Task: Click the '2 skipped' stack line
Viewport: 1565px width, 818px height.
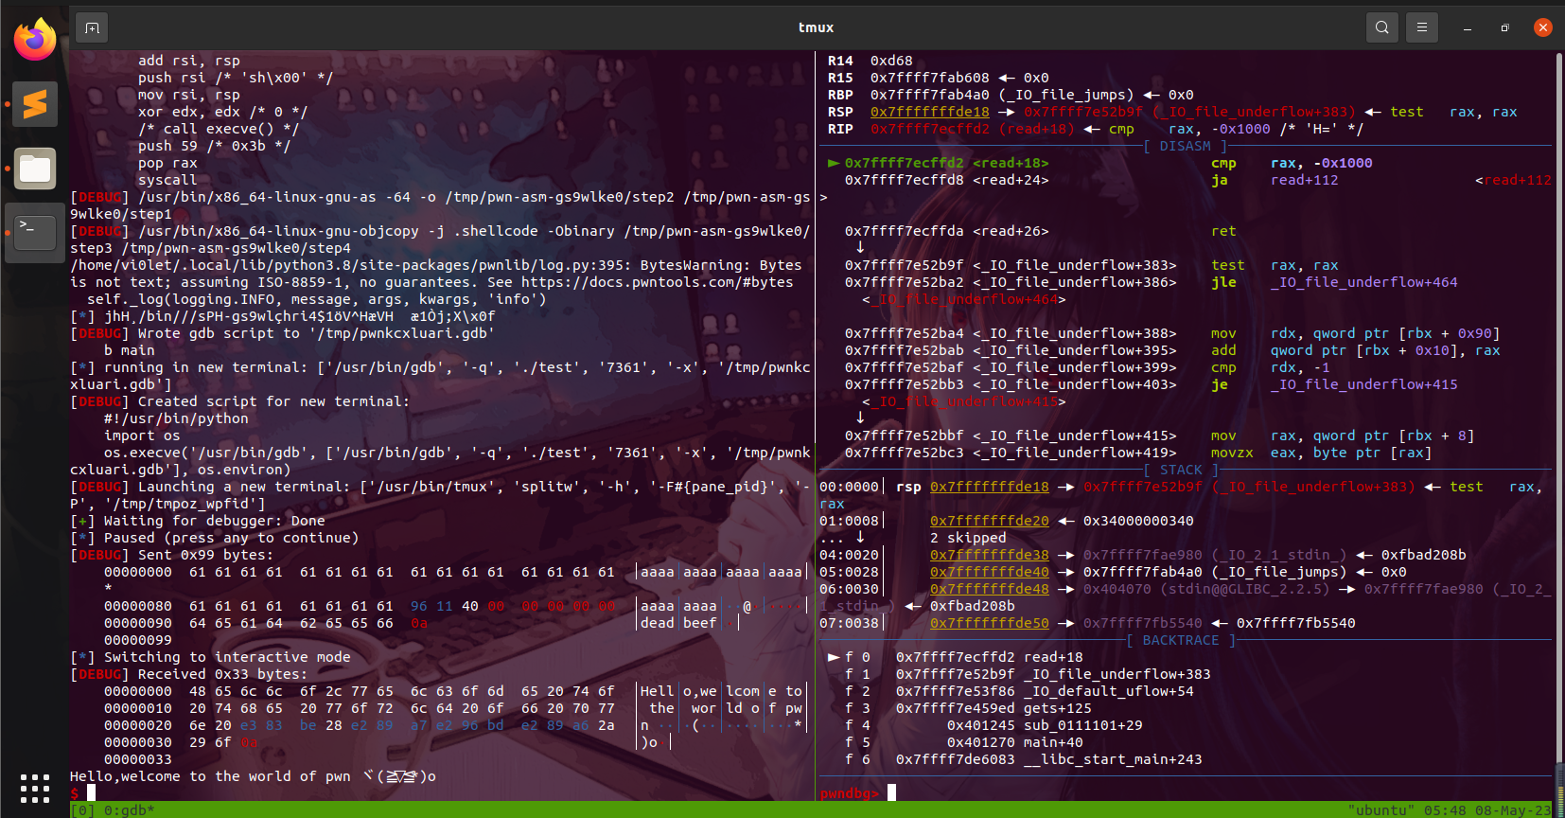Action: 968,538
